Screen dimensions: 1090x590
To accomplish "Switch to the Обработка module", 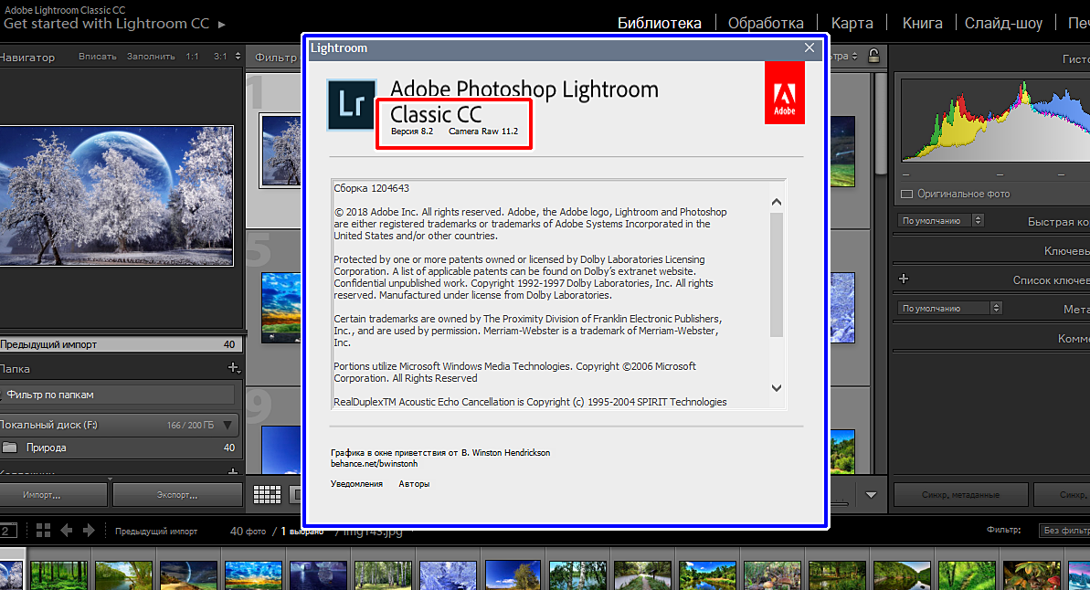I will point(766,23).
